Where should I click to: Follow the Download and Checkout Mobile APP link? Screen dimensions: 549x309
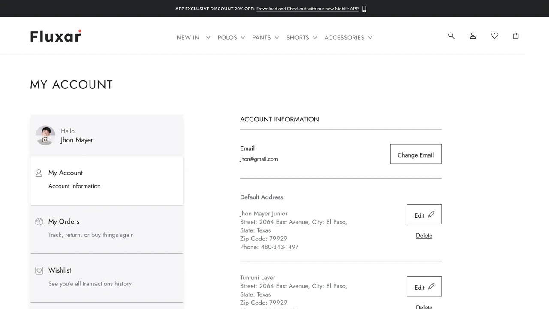tap(308, 9)
